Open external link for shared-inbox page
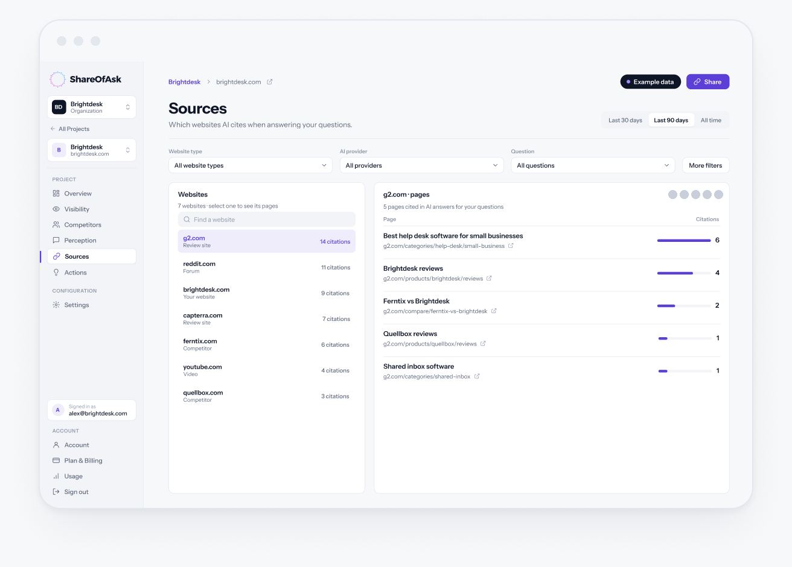792x567 pixels. coord(477,376)
